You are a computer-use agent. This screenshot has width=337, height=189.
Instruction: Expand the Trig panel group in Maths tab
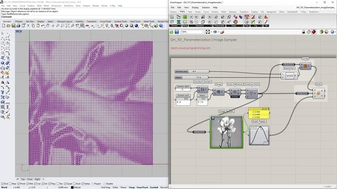(x=256, y=26)
